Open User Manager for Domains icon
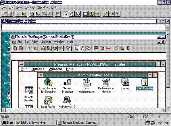Image resolution: width=171 pixels, height=126 pixels. pyautogui.click(x=48, y=86)
